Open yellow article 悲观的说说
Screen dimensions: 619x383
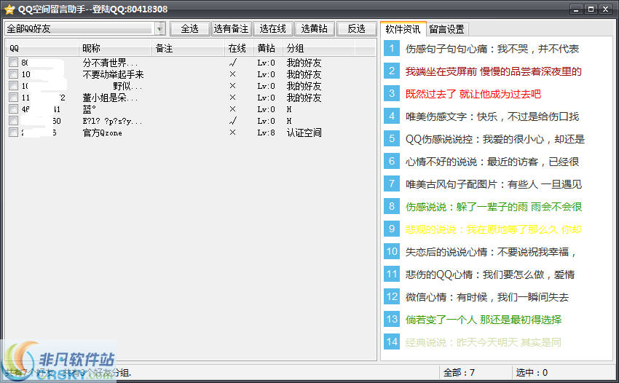[x=494, y=229]
